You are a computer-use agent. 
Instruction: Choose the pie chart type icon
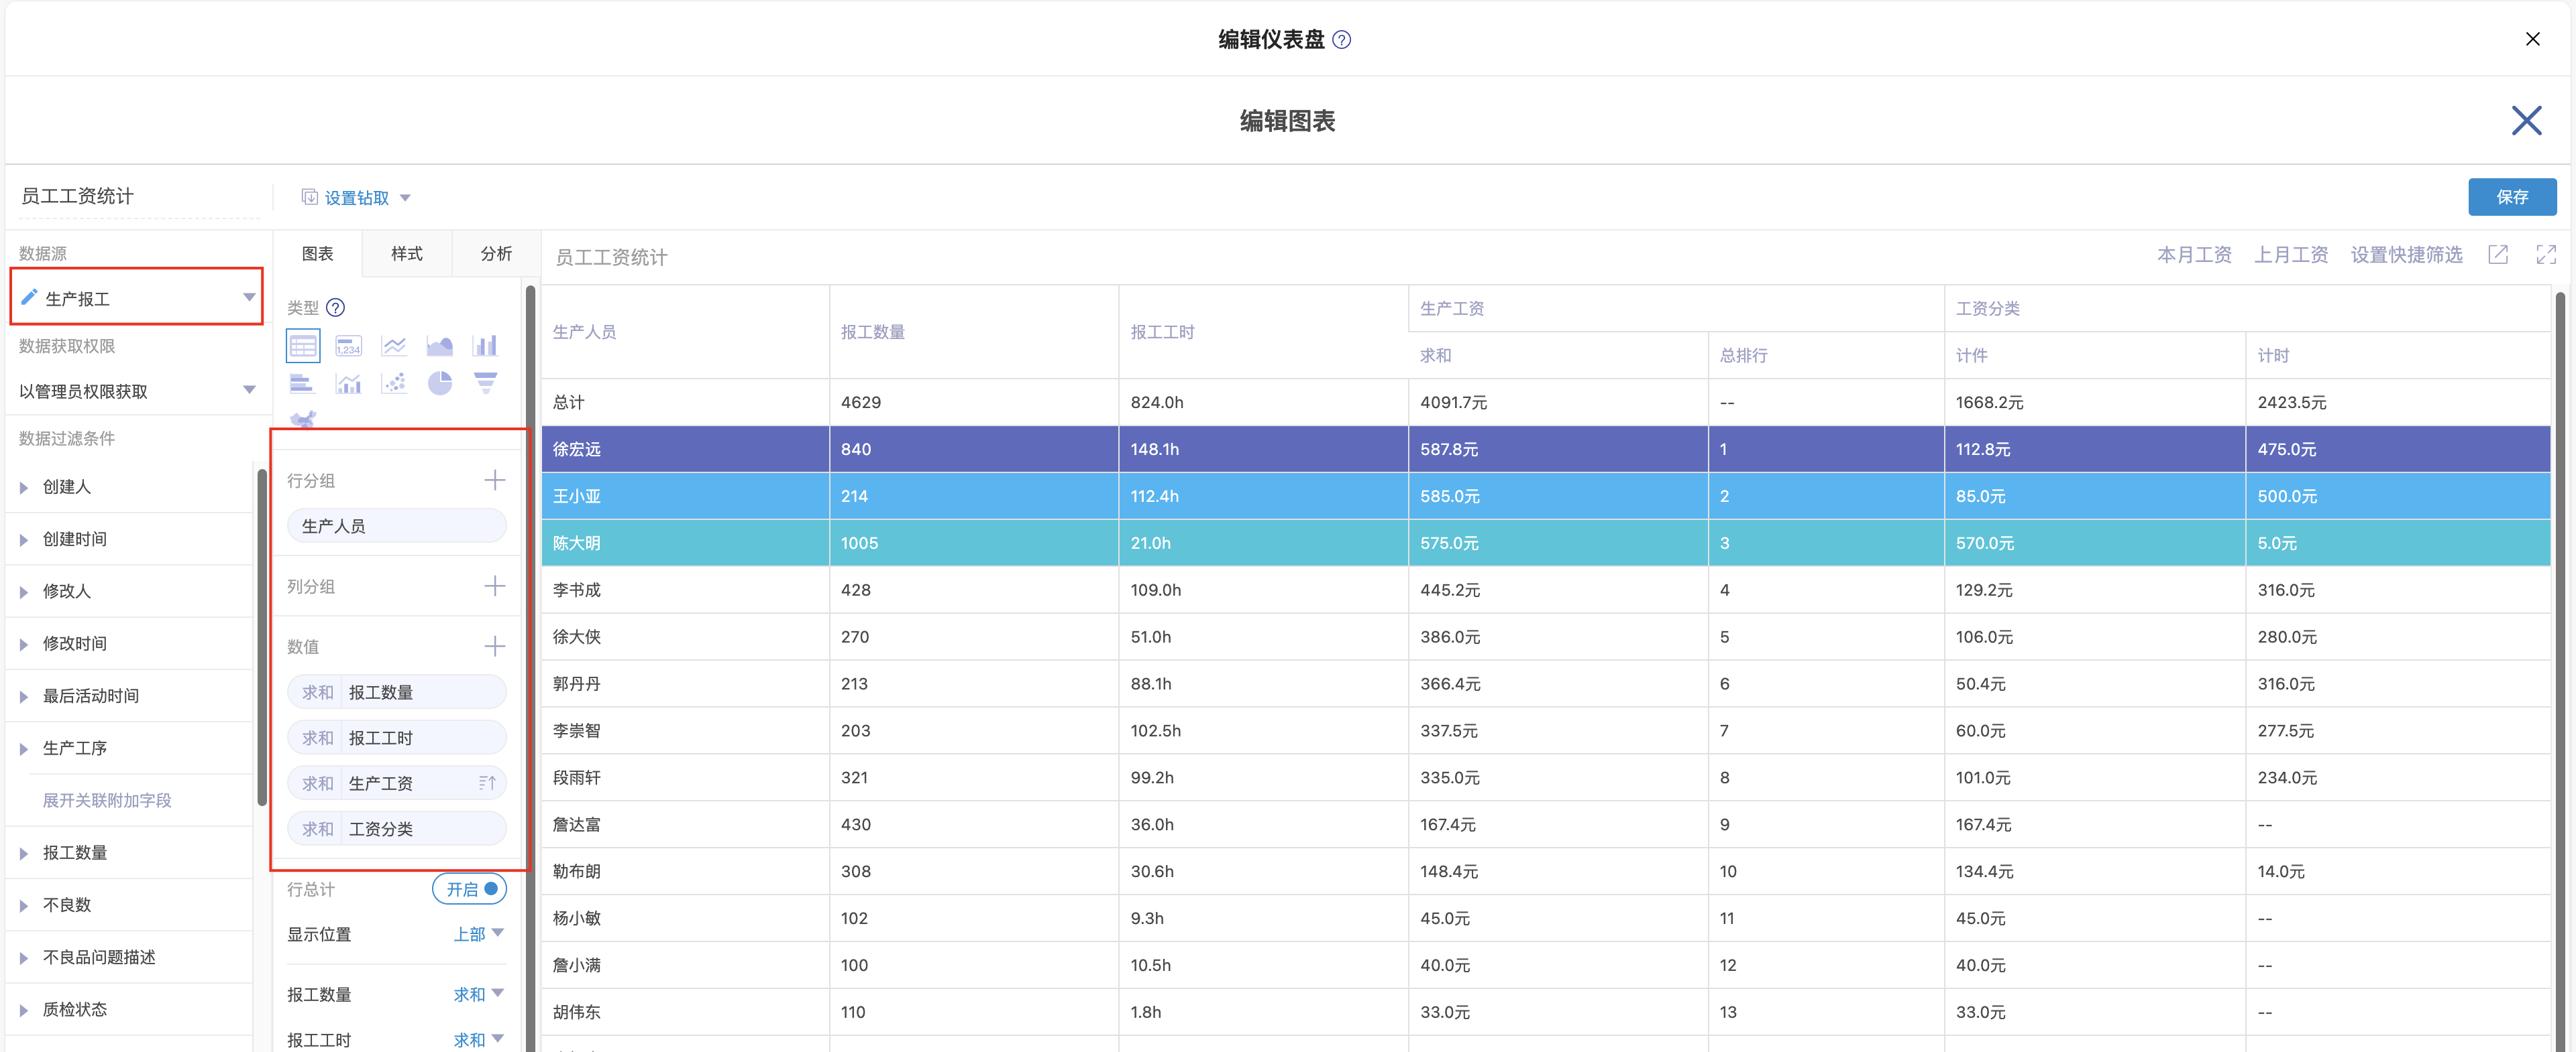pos(440,384)
